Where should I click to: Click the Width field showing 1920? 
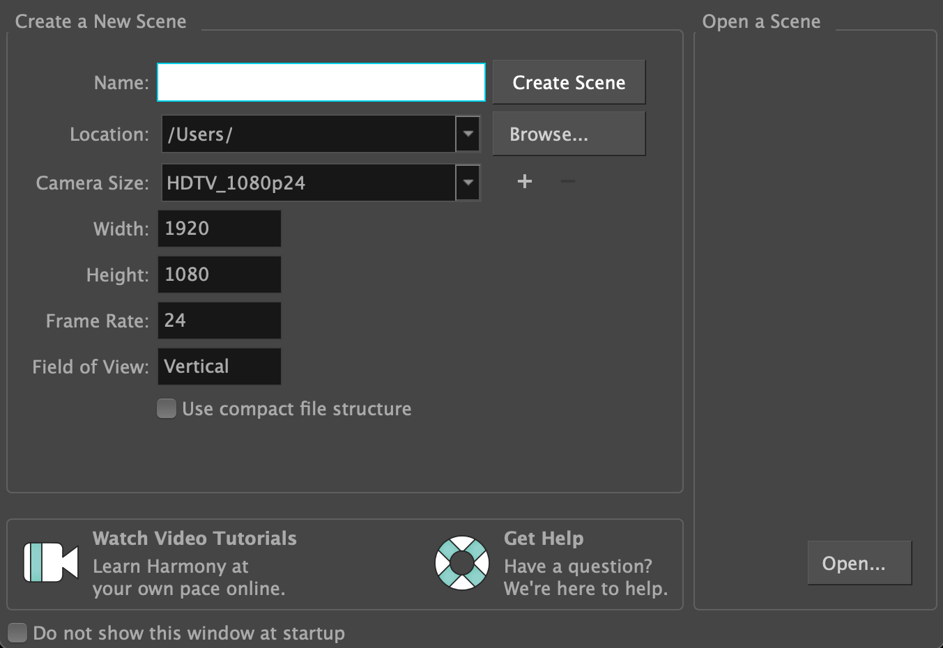tap(220, 229)
